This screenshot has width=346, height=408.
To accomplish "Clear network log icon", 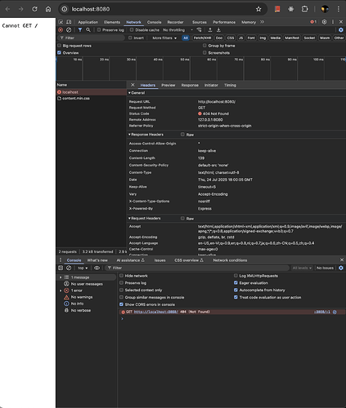I will (69, 30).
